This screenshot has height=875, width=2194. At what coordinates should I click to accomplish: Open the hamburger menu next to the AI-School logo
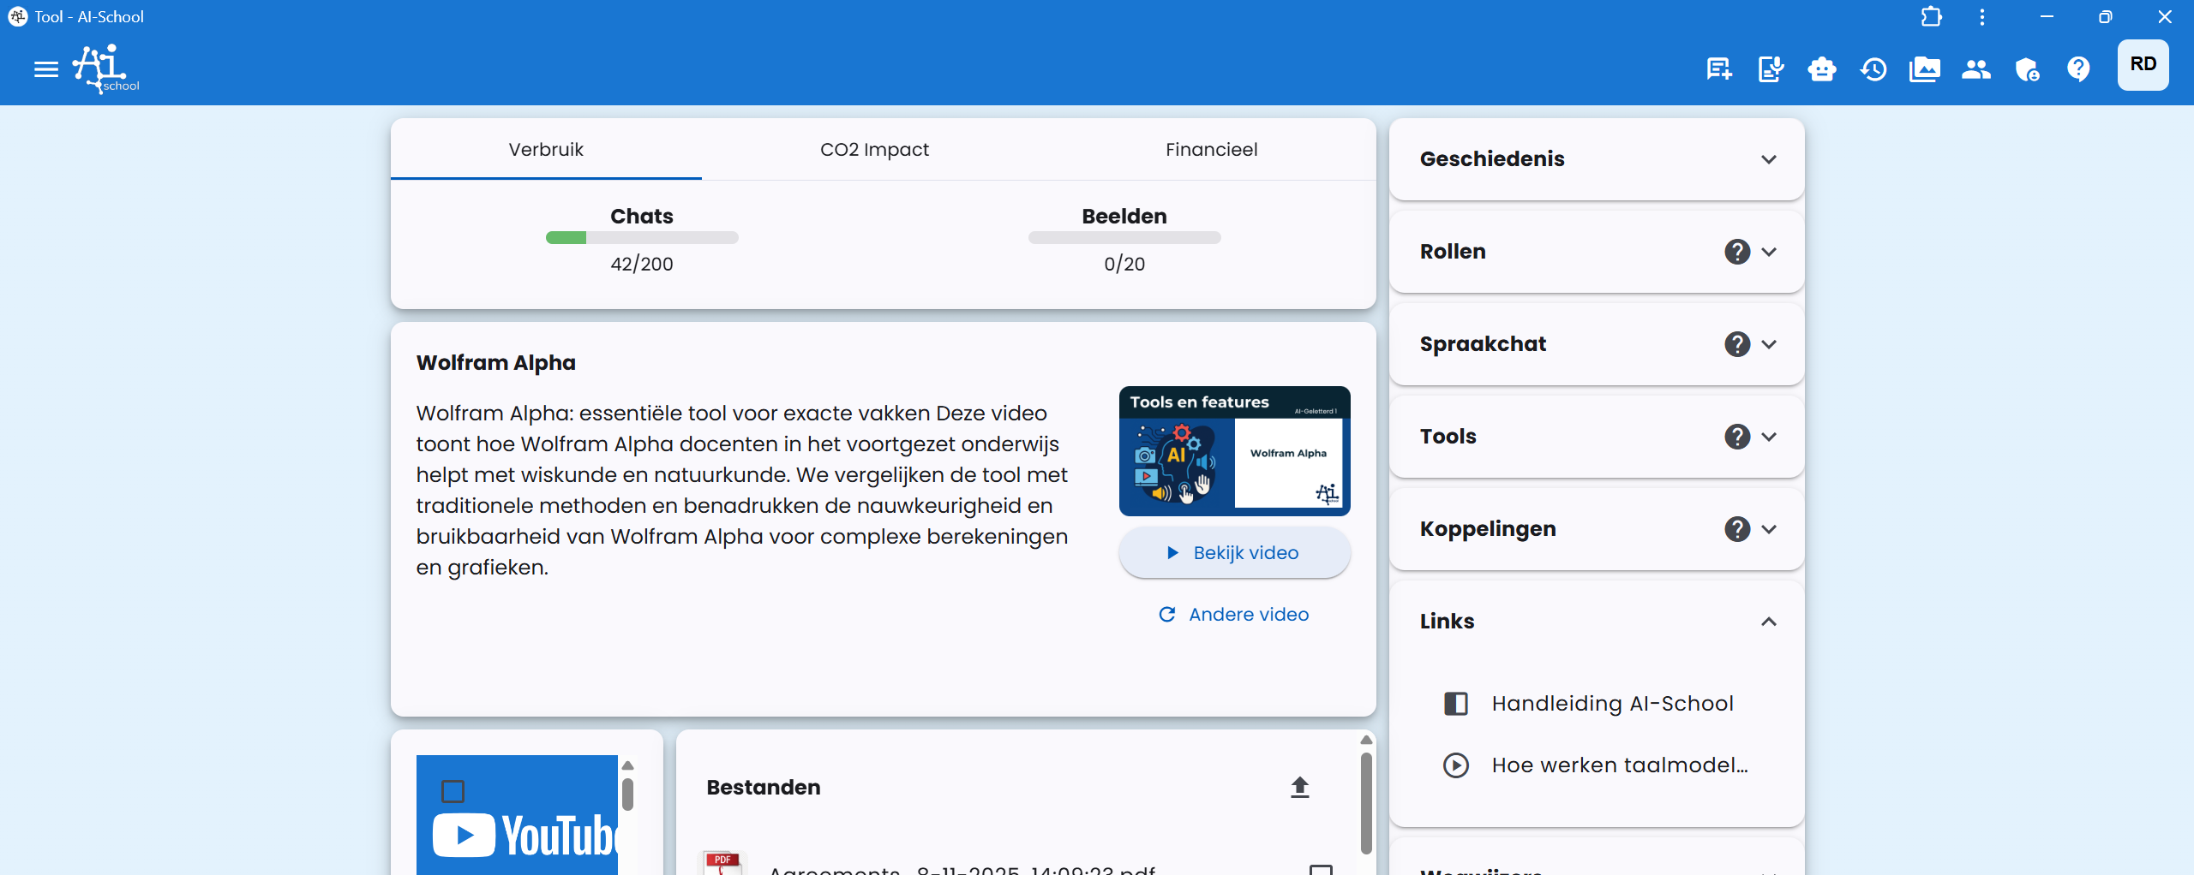pos(45,69)
